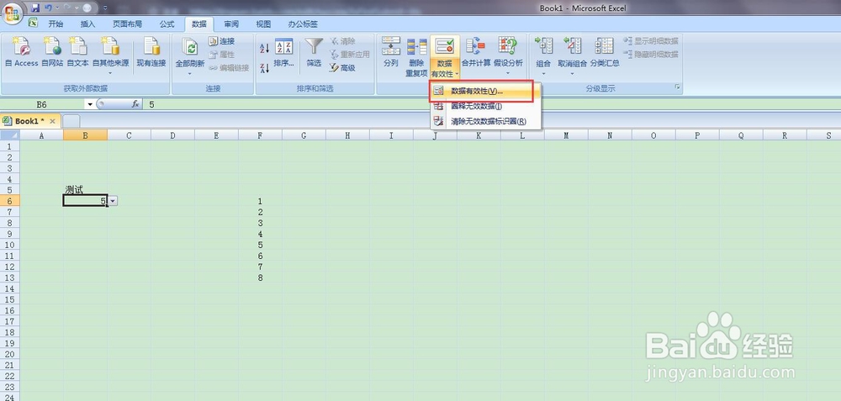Image resolution: width=841 pixels, height=401 pixels.
Task: Expand the 组合 dropdown arrow
Action: coord(543,73)
